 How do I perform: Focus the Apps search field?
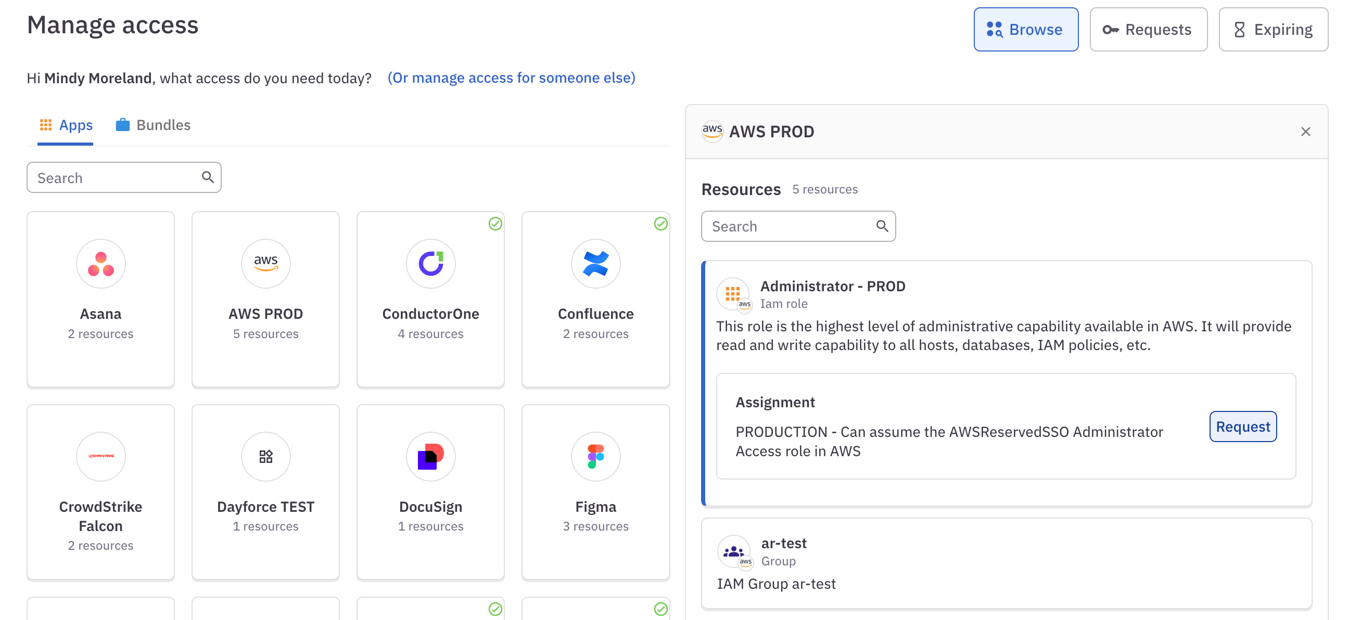123,177
